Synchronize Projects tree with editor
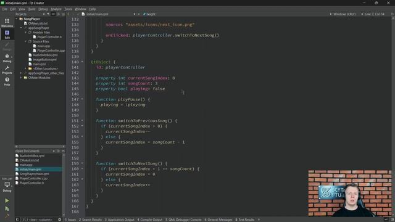 (53, 14)
